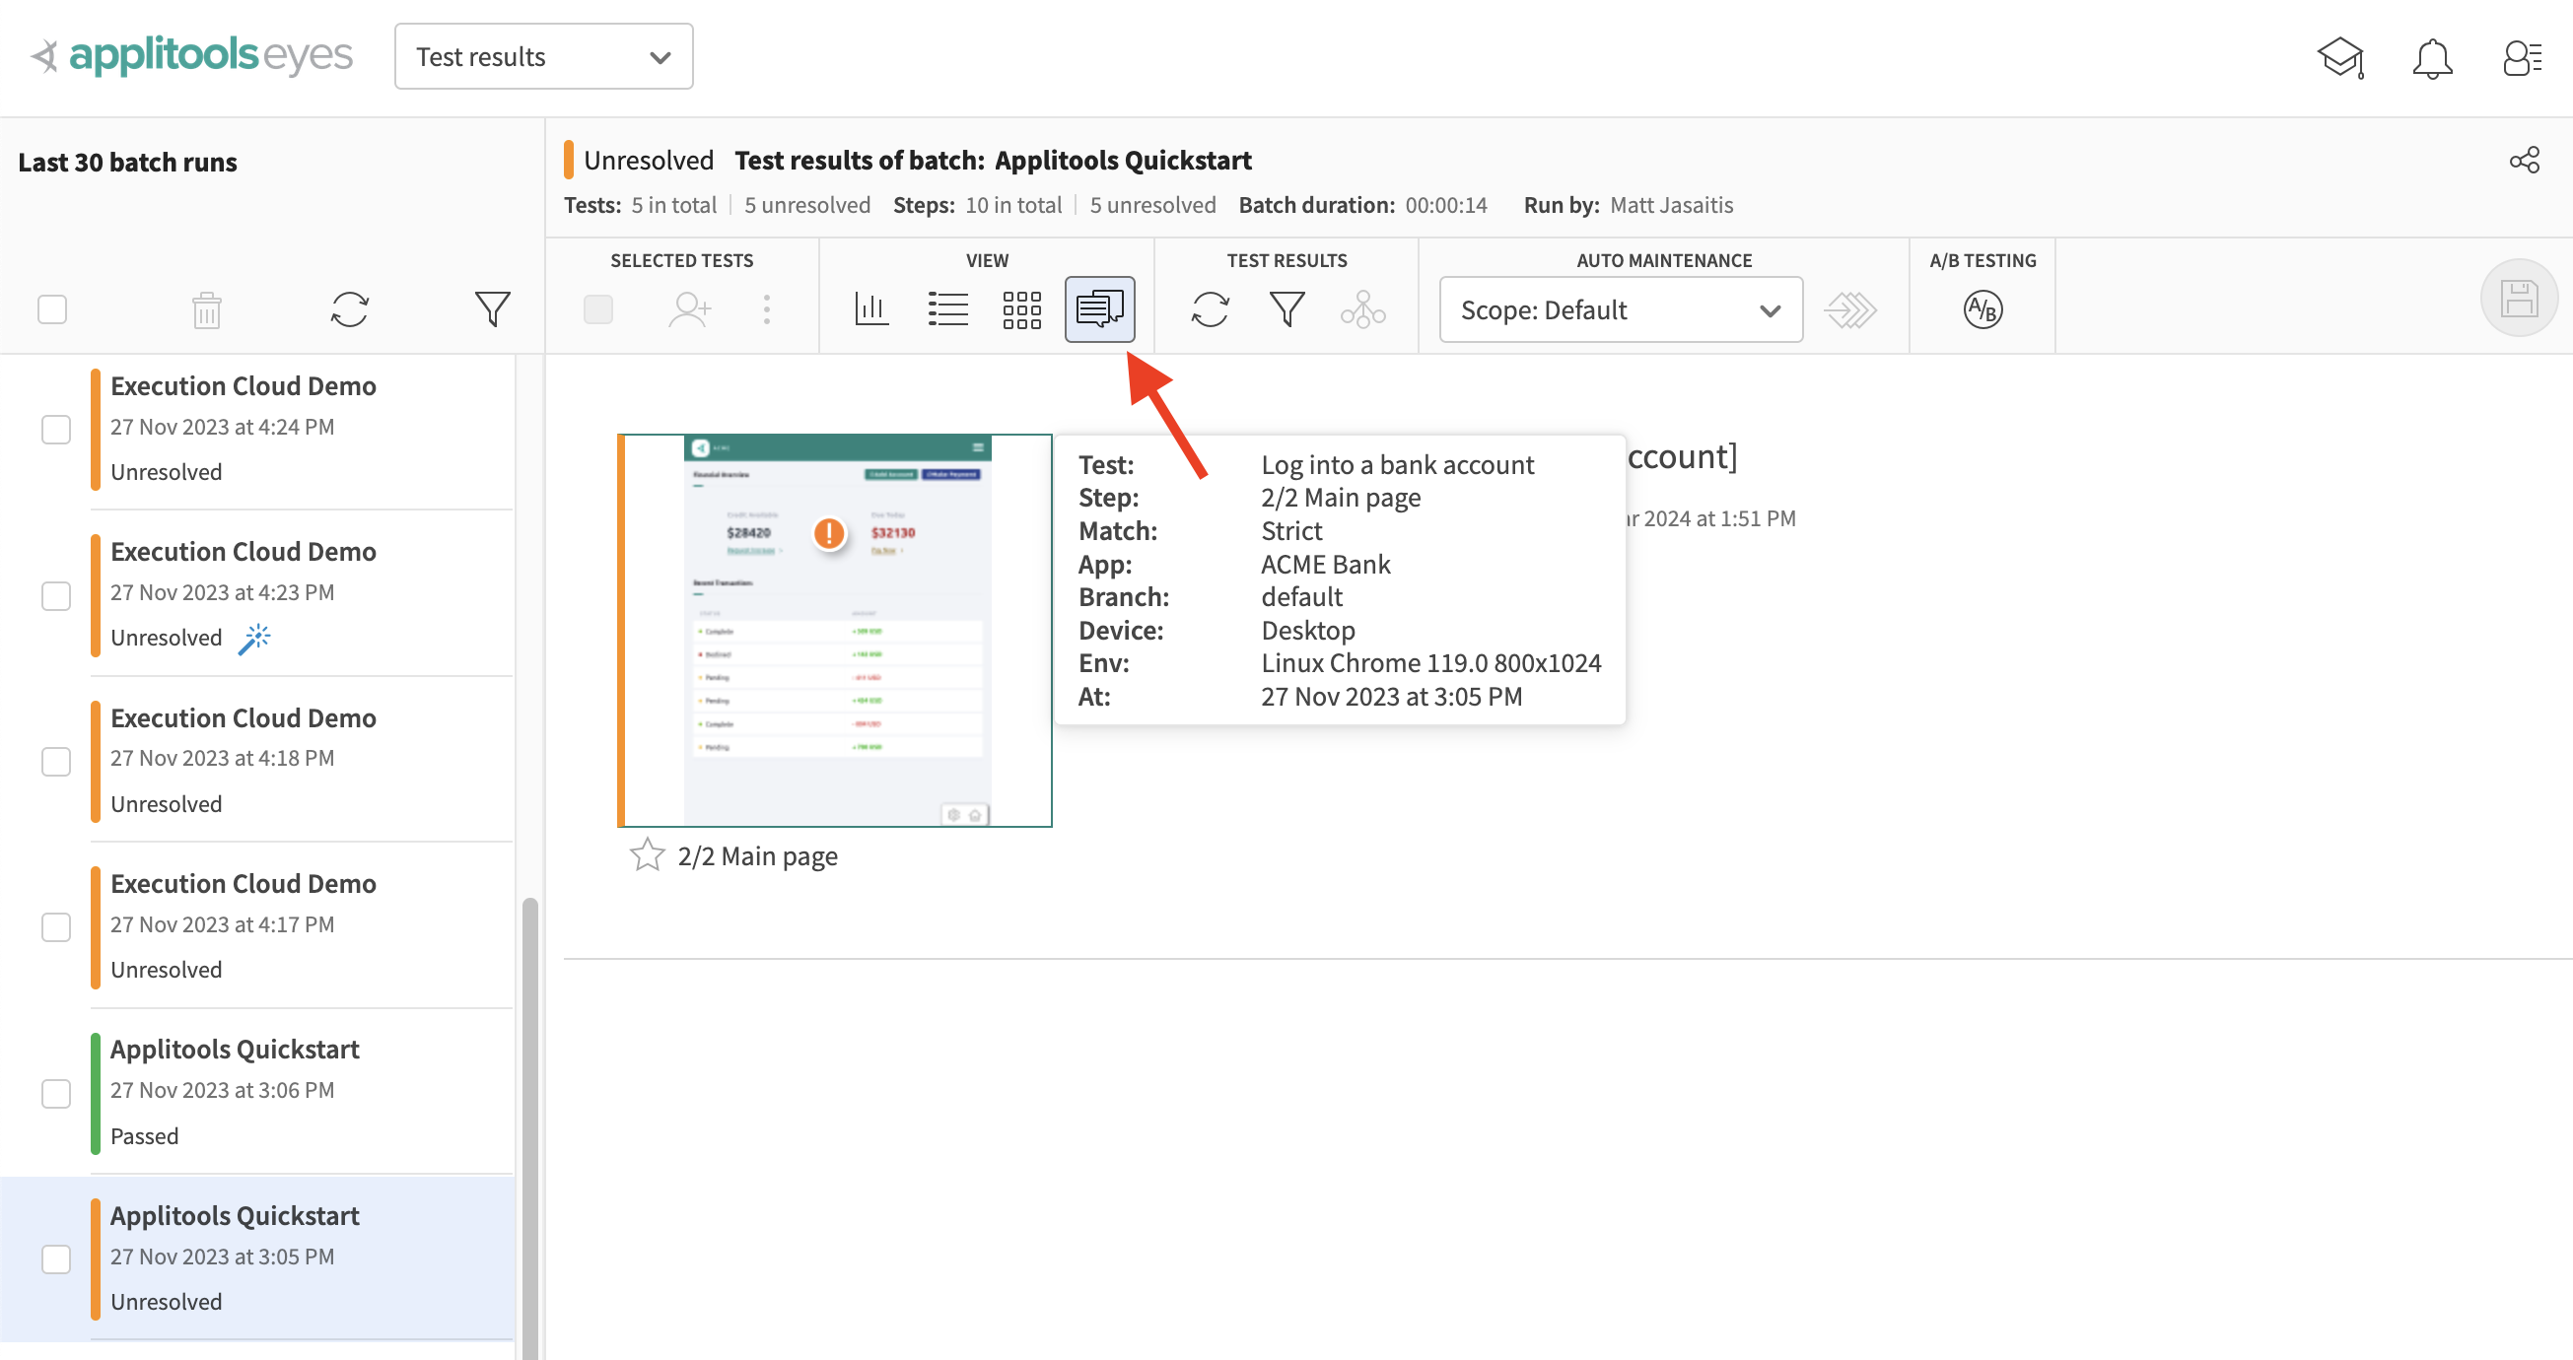Image resolution: width=2573 pixels, height=1360 pixels.
Task: Switch to list view of tests
Action: point(947,309)
